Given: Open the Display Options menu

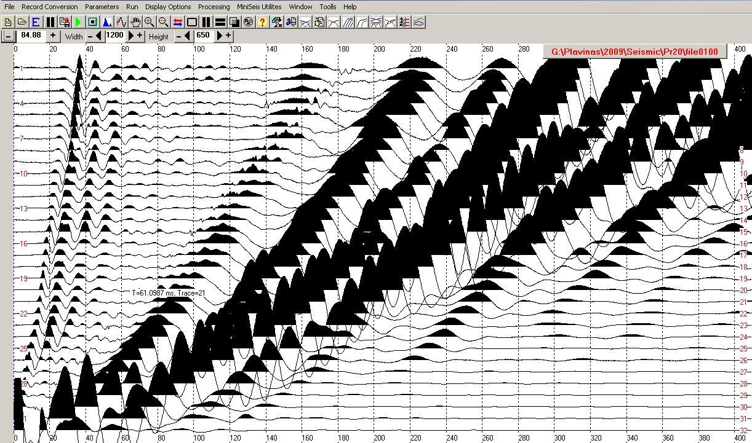Looking at the screenshot, I should coord(168,7).
